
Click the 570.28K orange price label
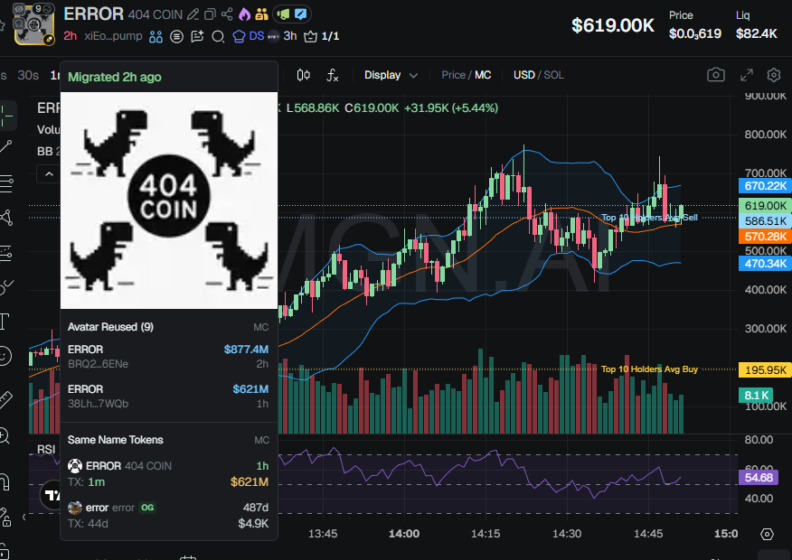[765, 236]
